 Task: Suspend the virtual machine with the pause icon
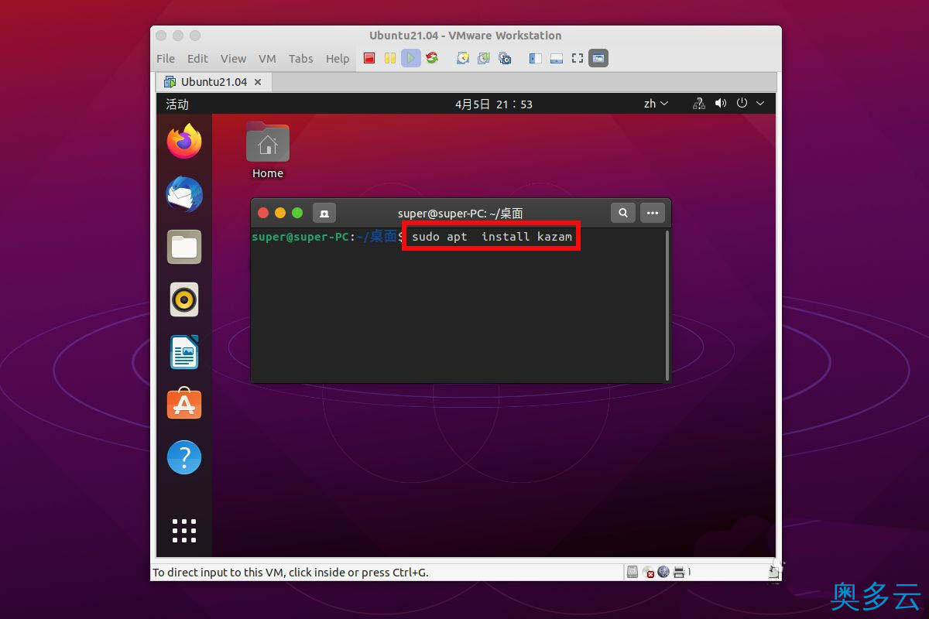[389, 57]
